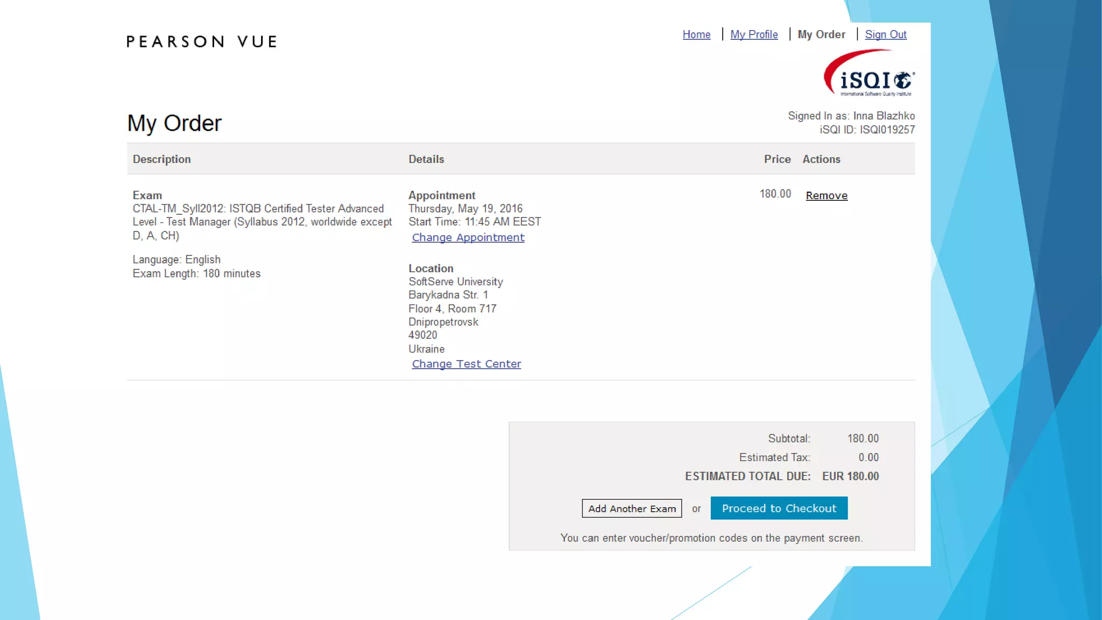Screen dimensions: 1102x620
Task: Click Change Appointment link
Action: click(x=468, y=237)
